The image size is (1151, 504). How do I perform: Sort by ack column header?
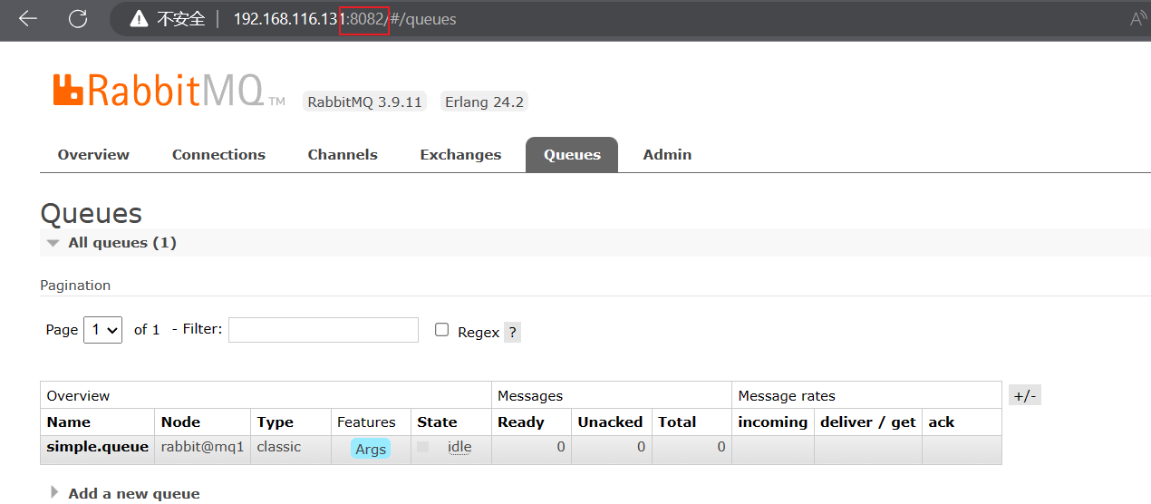941,422
